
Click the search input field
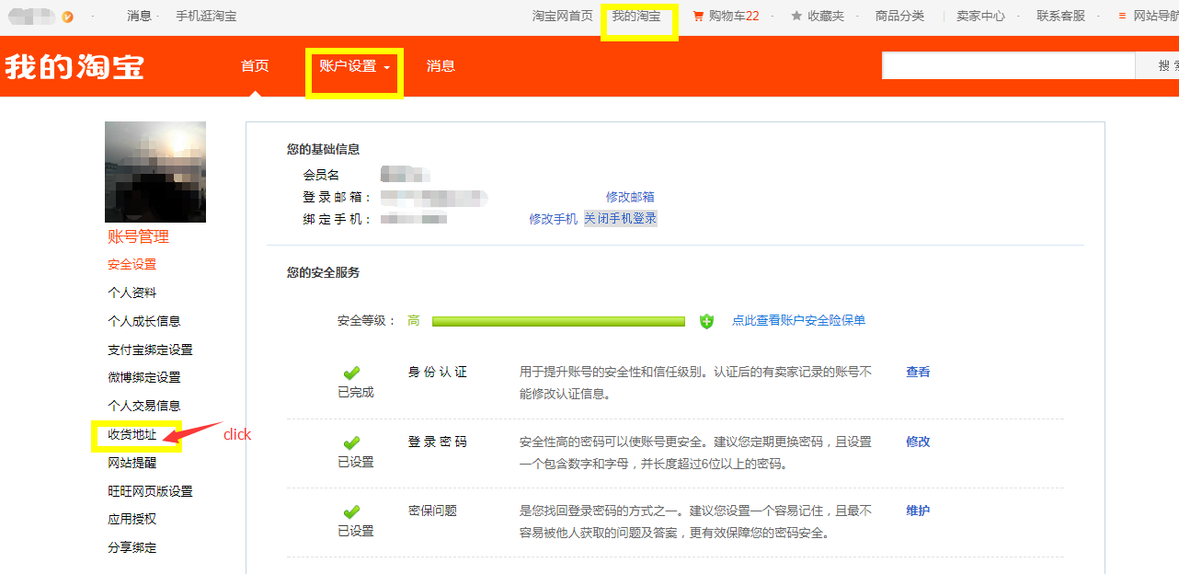[x=1008, y=66]
